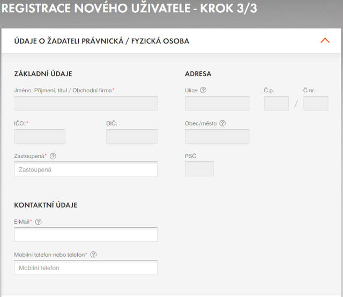Click the DIČ input field

[x=131, y=136]
